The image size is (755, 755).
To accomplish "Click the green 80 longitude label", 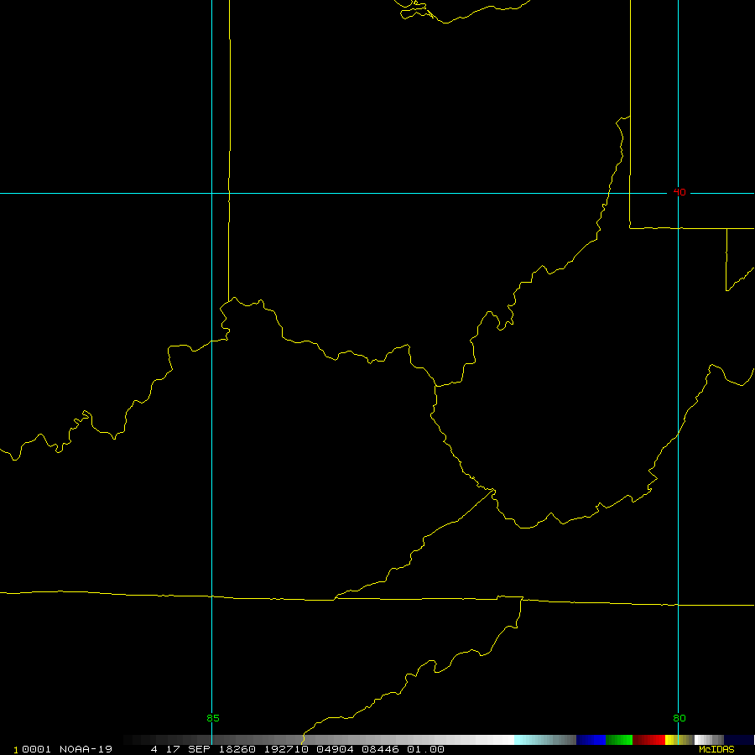I will tap(679, 718).
